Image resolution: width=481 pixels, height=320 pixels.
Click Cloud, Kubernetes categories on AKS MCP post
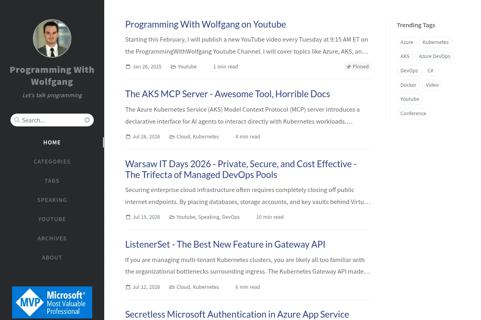pos(198,137)
